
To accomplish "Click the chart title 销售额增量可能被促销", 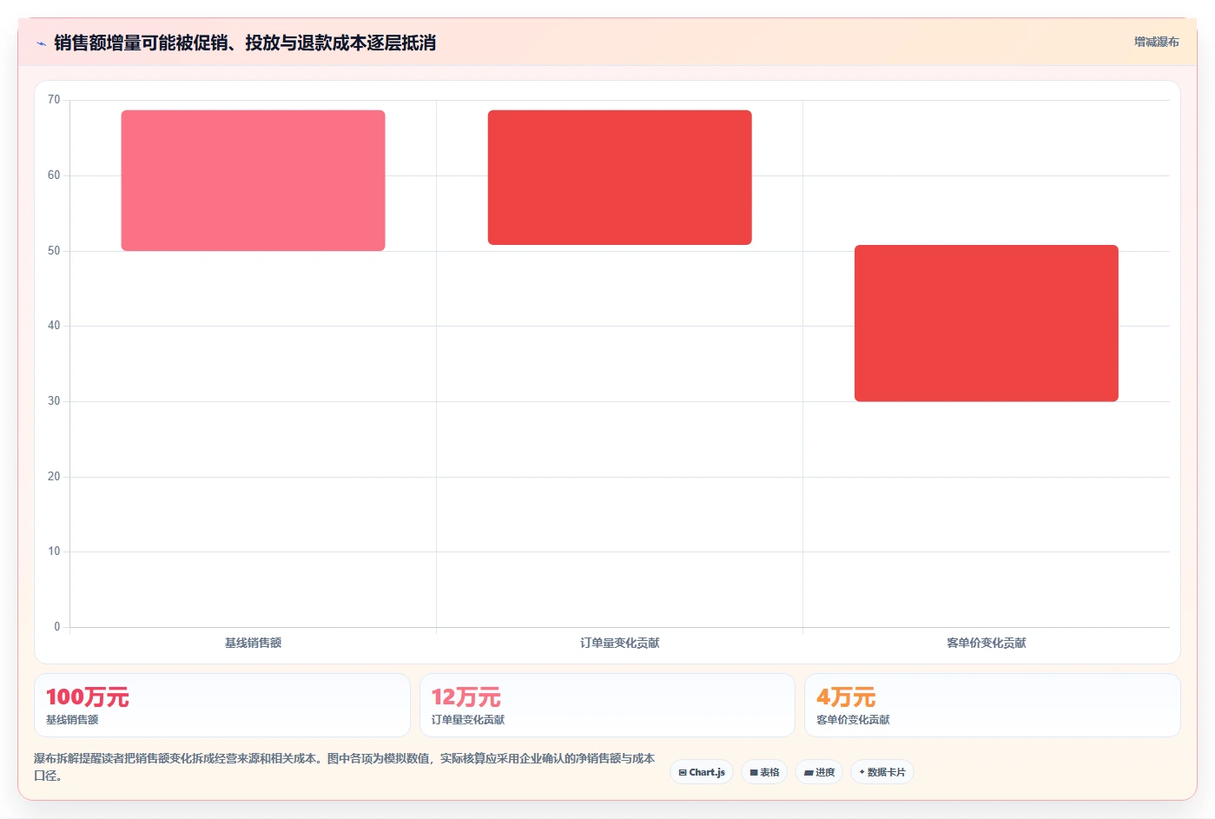I will [x=245, y=43].
